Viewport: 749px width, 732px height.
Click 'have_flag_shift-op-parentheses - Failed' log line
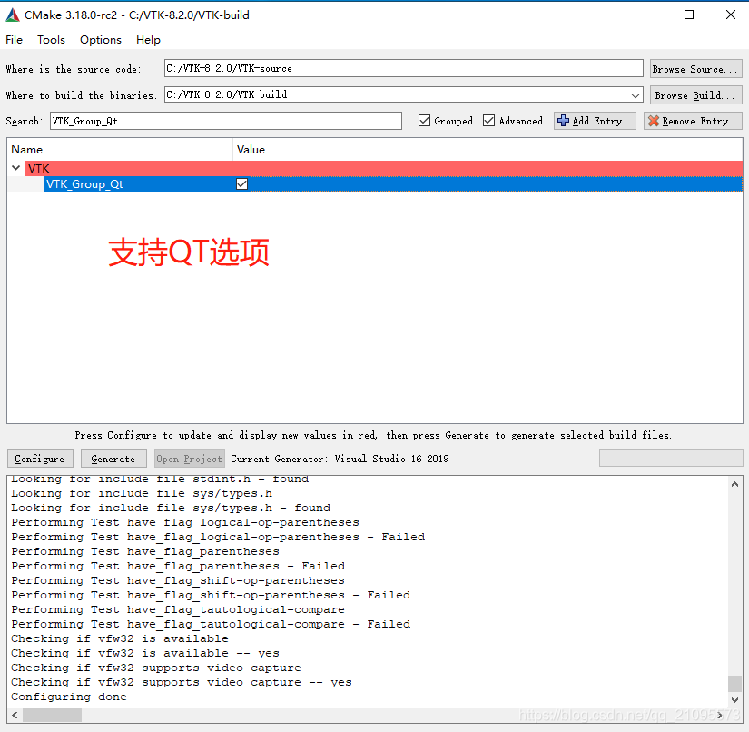[211, 595]
